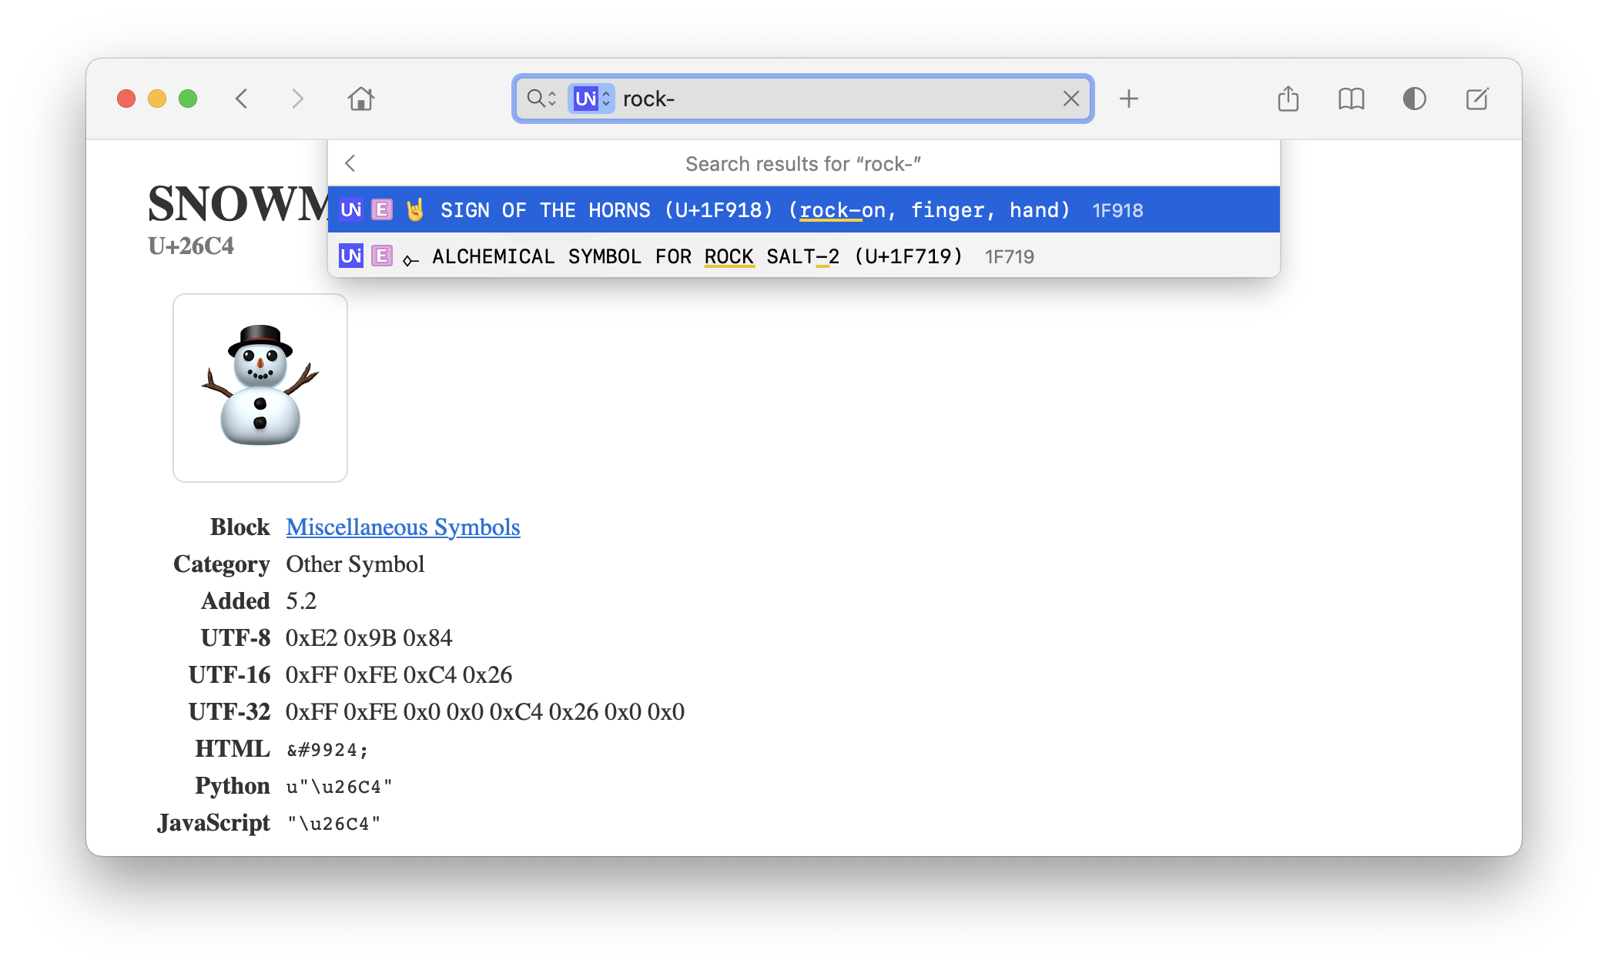Open the home page
Image resolution: width=1608 pixels, height=970 pixels.
[360, 99]
